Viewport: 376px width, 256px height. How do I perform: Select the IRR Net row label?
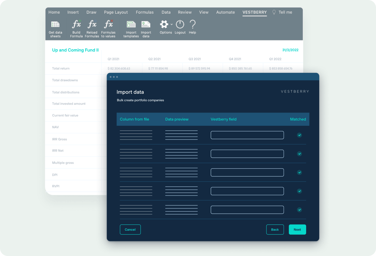point(58,150)
